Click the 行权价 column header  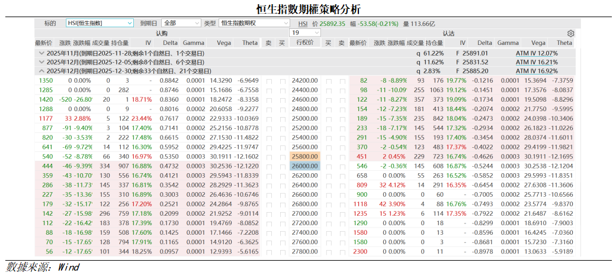[305, 43]
